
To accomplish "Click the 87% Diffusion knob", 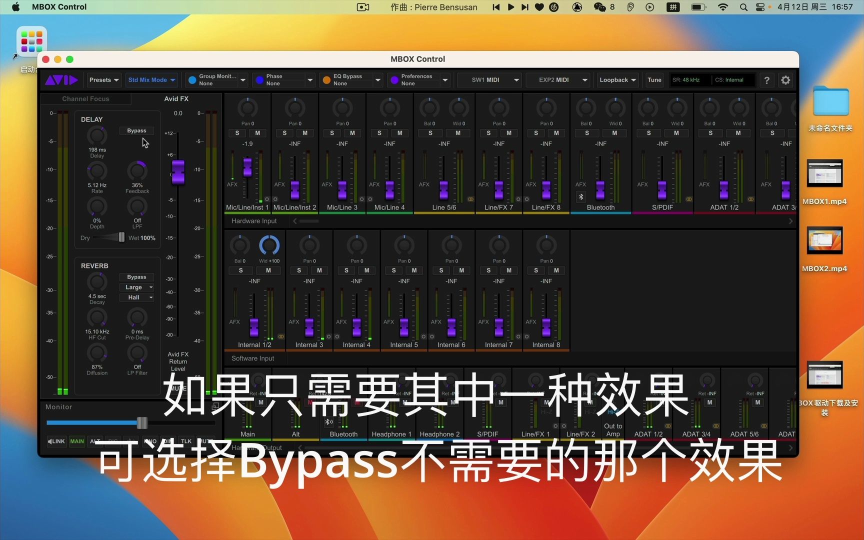I will tap(97, 353).
